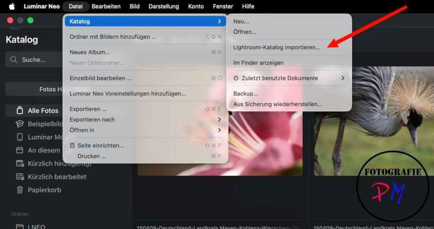Open the Darstellung menu

(164, 7)
